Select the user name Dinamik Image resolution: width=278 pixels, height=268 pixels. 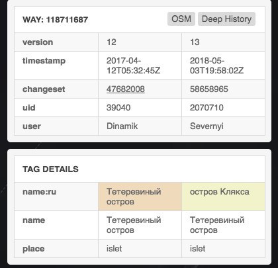click(x=122, y=126)
